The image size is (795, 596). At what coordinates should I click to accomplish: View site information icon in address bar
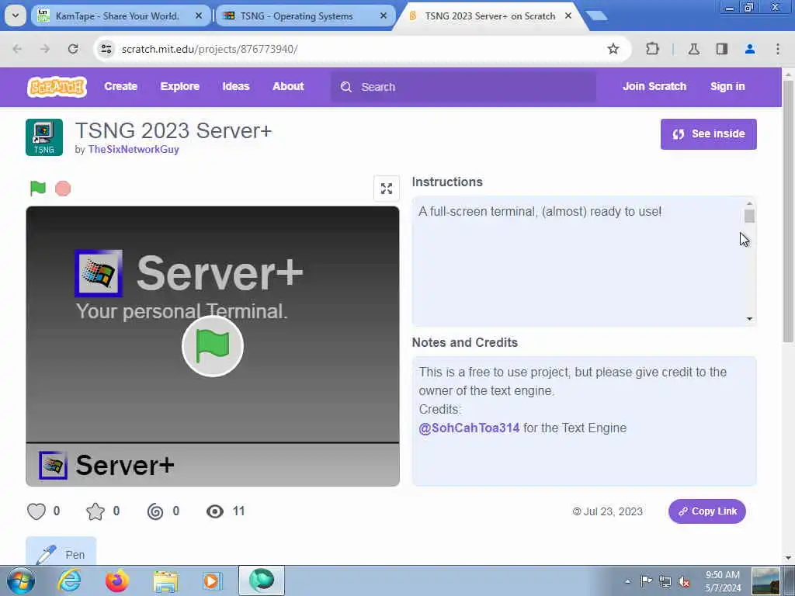[x=106, y=49]
